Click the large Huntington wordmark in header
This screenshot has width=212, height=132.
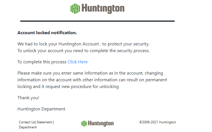pyautogui.click(x=103, y=8)
